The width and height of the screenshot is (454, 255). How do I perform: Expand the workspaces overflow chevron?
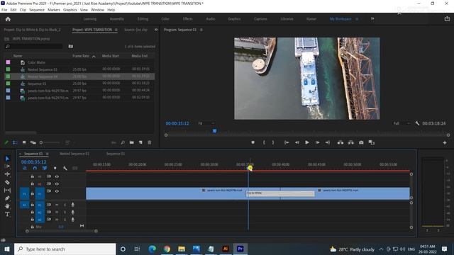[372, 19]
